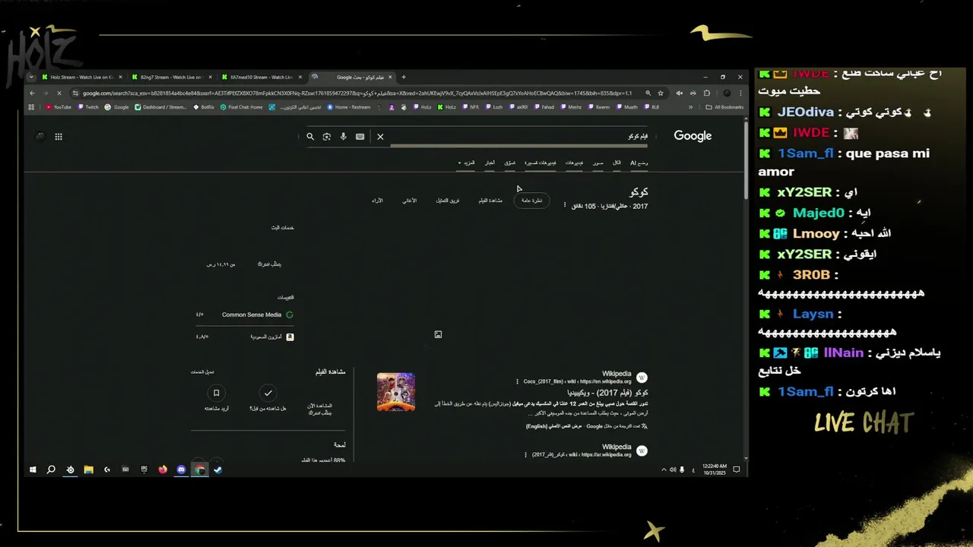Open YouTube bookmark
Screen dimensions: 973x547
click(x=59, y=107)
